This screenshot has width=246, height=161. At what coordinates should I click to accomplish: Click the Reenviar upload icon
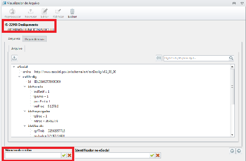click(x=31, y=11)
